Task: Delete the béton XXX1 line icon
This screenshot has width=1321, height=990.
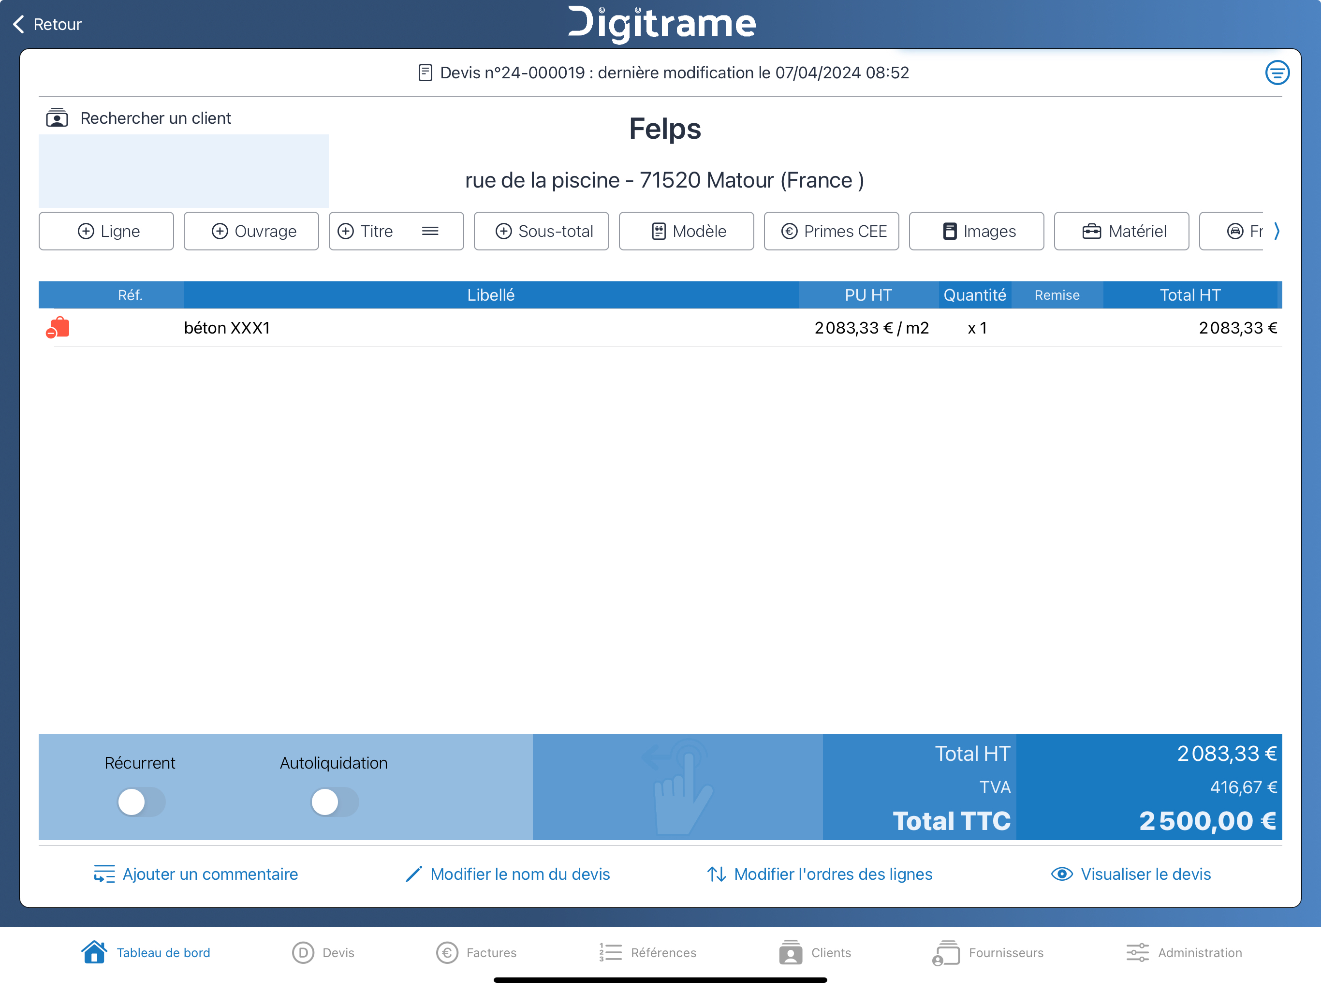Action: click(58, 328)
